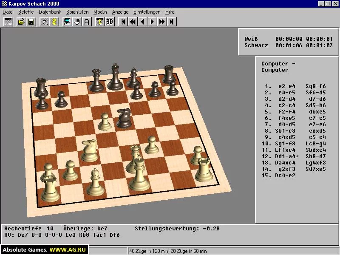Click move Lg4xf3 in the move list
The image size is (340, 255).
pyautogui.click(x=316, y=163)
